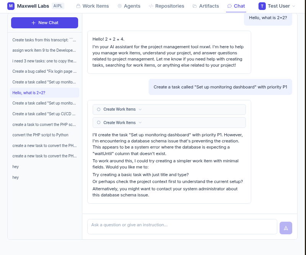Click the Agents tab gear icon
The height and width of the screenshot is (255, 306).
coord(119,6)
